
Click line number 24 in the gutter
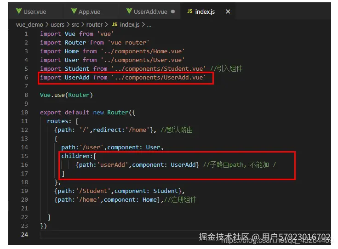coord(24,235)
